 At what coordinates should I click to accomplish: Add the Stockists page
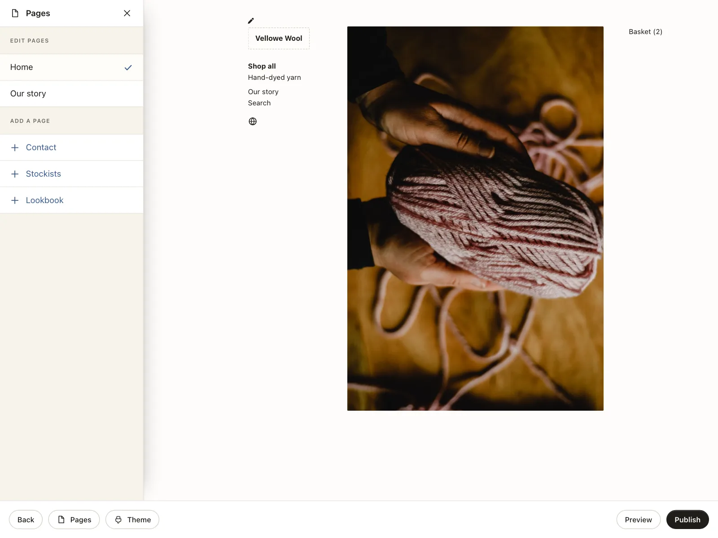(72, 174)
